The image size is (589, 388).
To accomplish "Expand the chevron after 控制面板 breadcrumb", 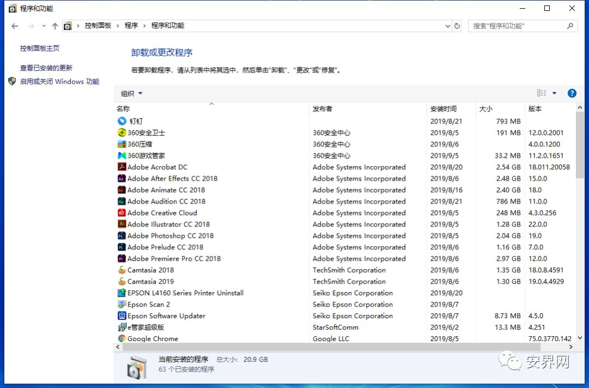I will (118, 26).
